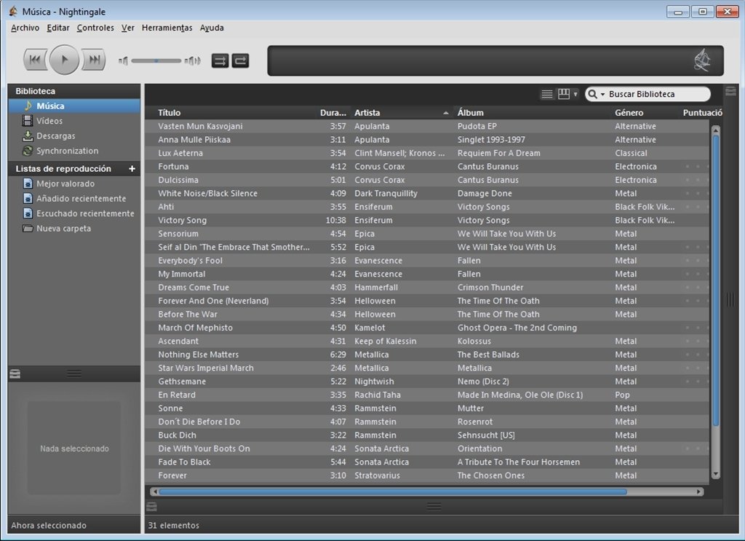The width and height of the screenshot is (745, 541).
Task: Open the Archivo menu
Action: click(25, 28)
